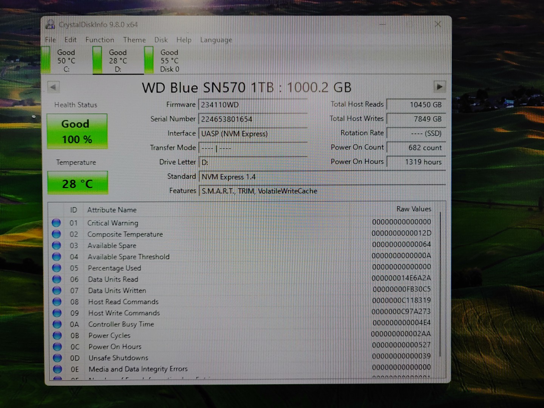This screenshot has width=544, height=408.
Task: Open the Language menu
Action: pos(216,40)
